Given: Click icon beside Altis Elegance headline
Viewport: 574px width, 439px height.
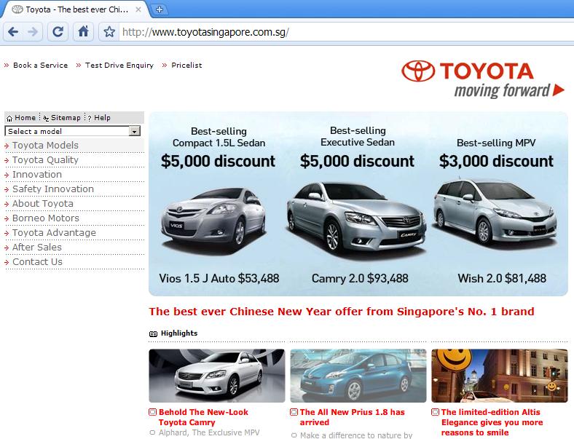Looking at the screenshot, I should (436, 412).
